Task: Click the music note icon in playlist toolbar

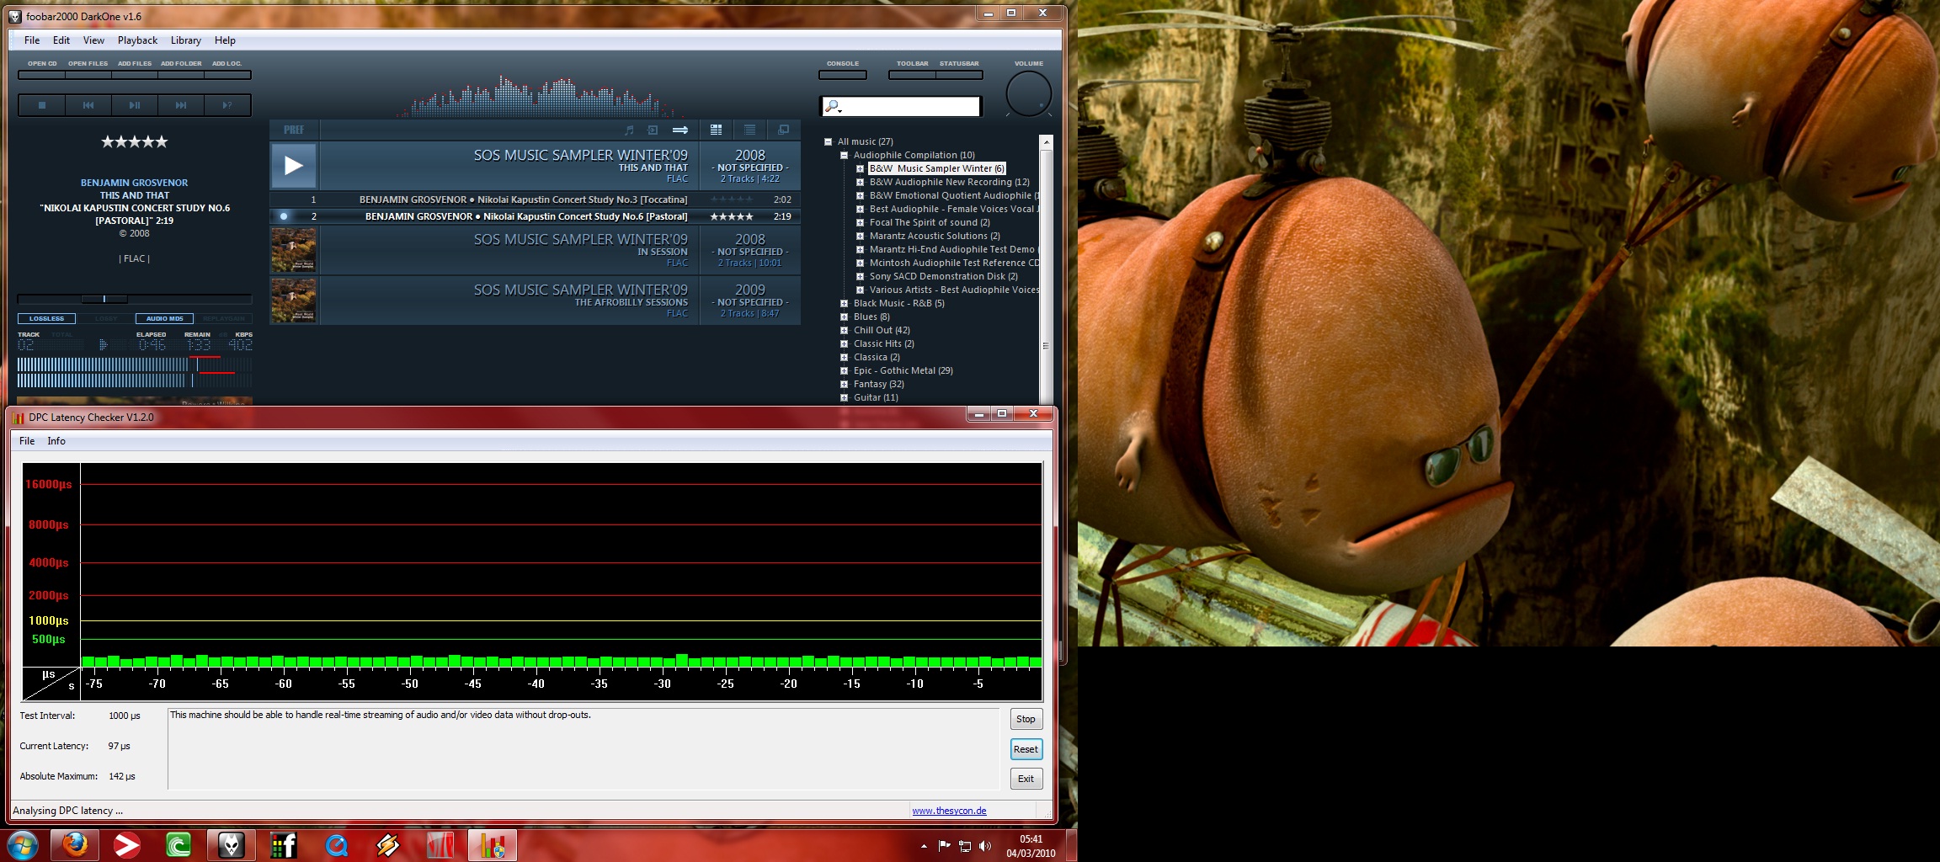Action: (x=629, y=130)
